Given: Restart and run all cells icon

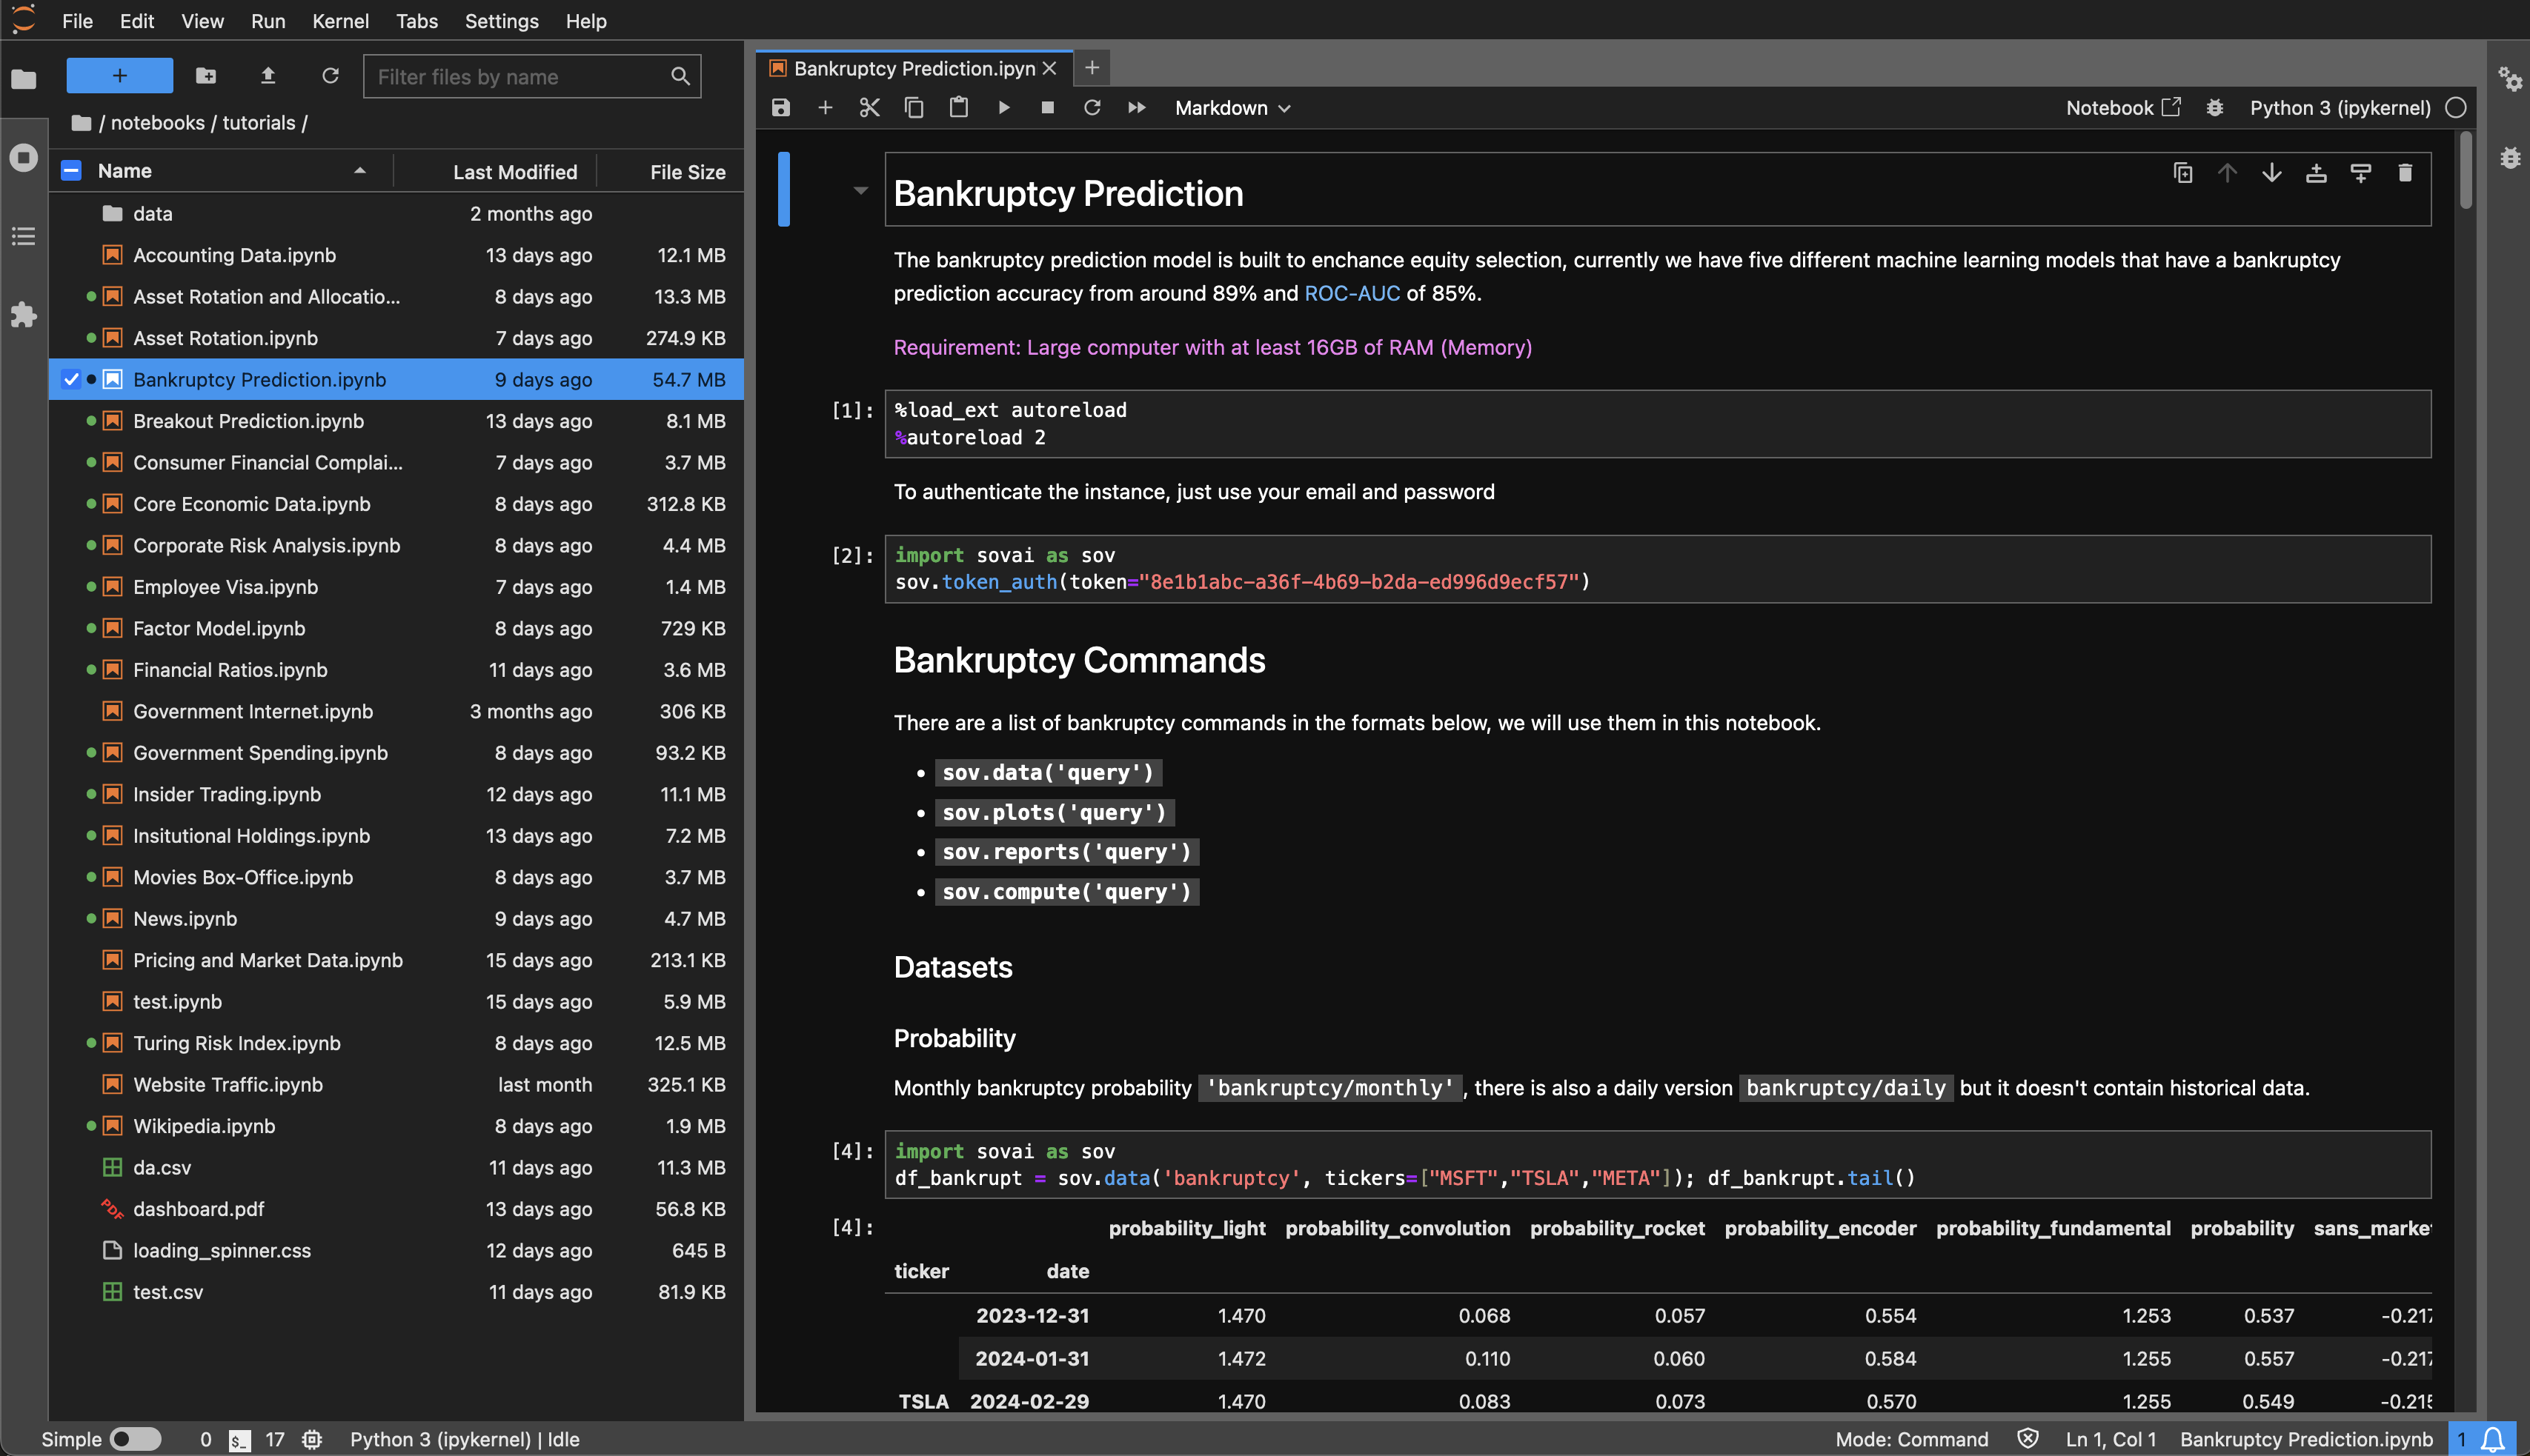Looking at the screenshot, I should coord(1137,108).
